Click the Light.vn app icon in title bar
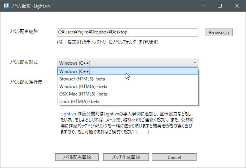 coord(6,6)
